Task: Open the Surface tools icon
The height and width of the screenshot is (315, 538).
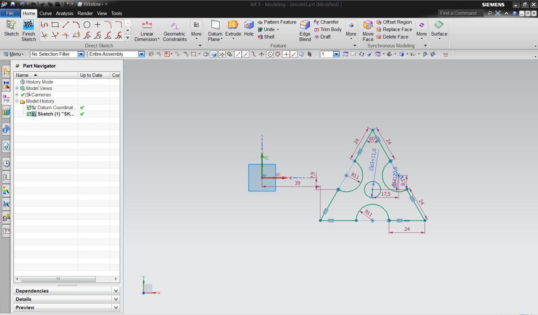Action: pos(439,25)
